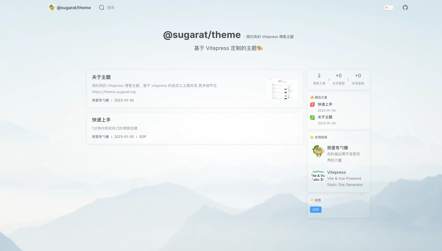This screenshot has height=251, width=442.
Task: Click the sugarat logo avatar in navbar
Action: (52, 8)
